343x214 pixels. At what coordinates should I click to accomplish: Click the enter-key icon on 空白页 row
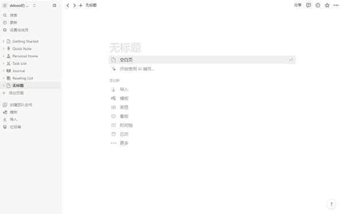click(x=291, y=60)
